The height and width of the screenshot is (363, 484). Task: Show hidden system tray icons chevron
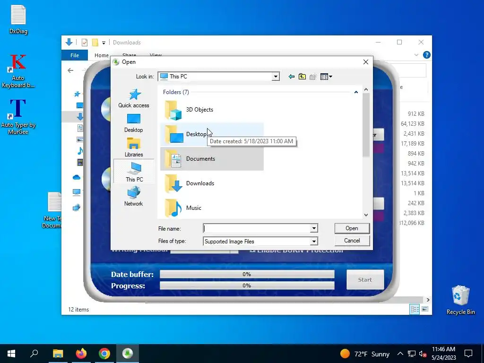pyautogui.click(x=400, y=354)
